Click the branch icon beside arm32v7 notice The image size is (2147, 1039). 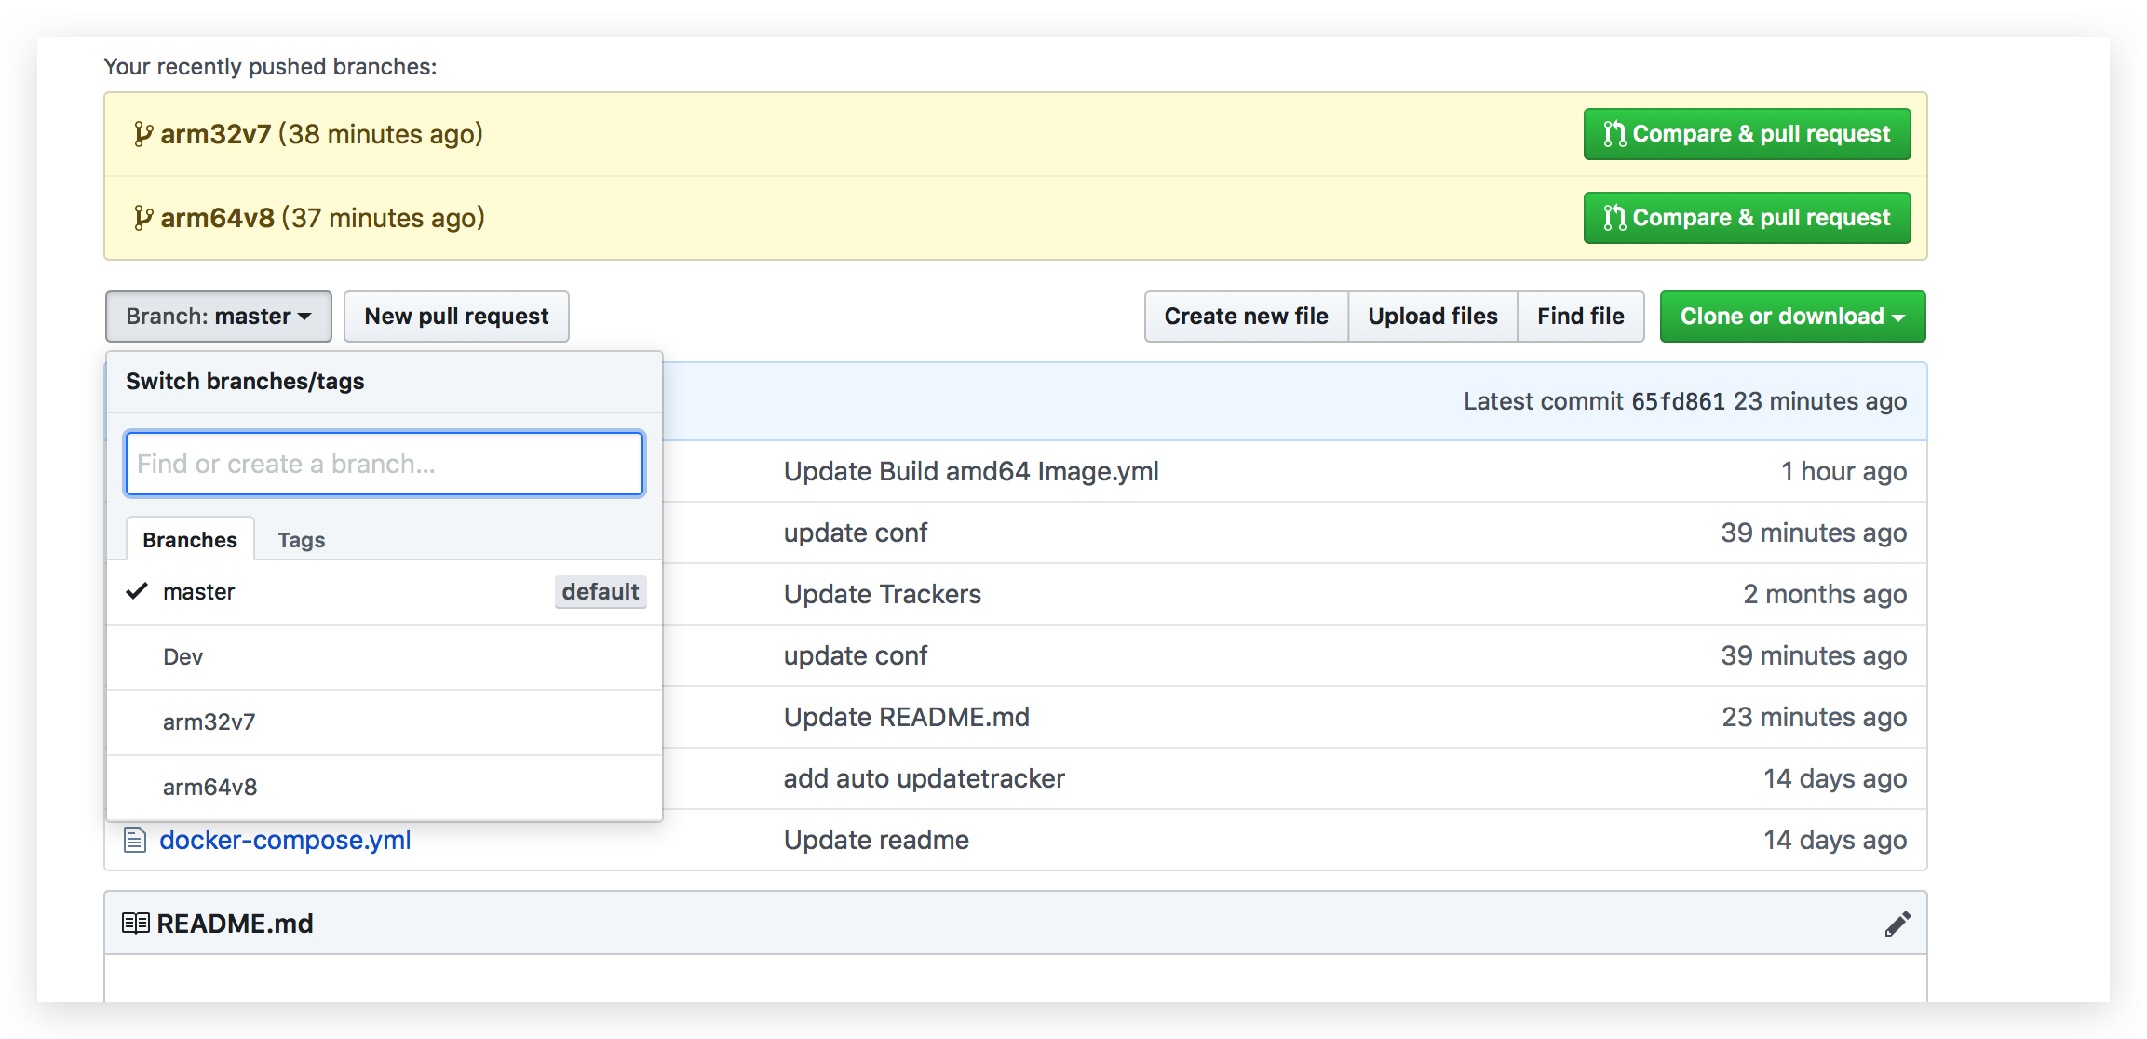click(142, 134)
